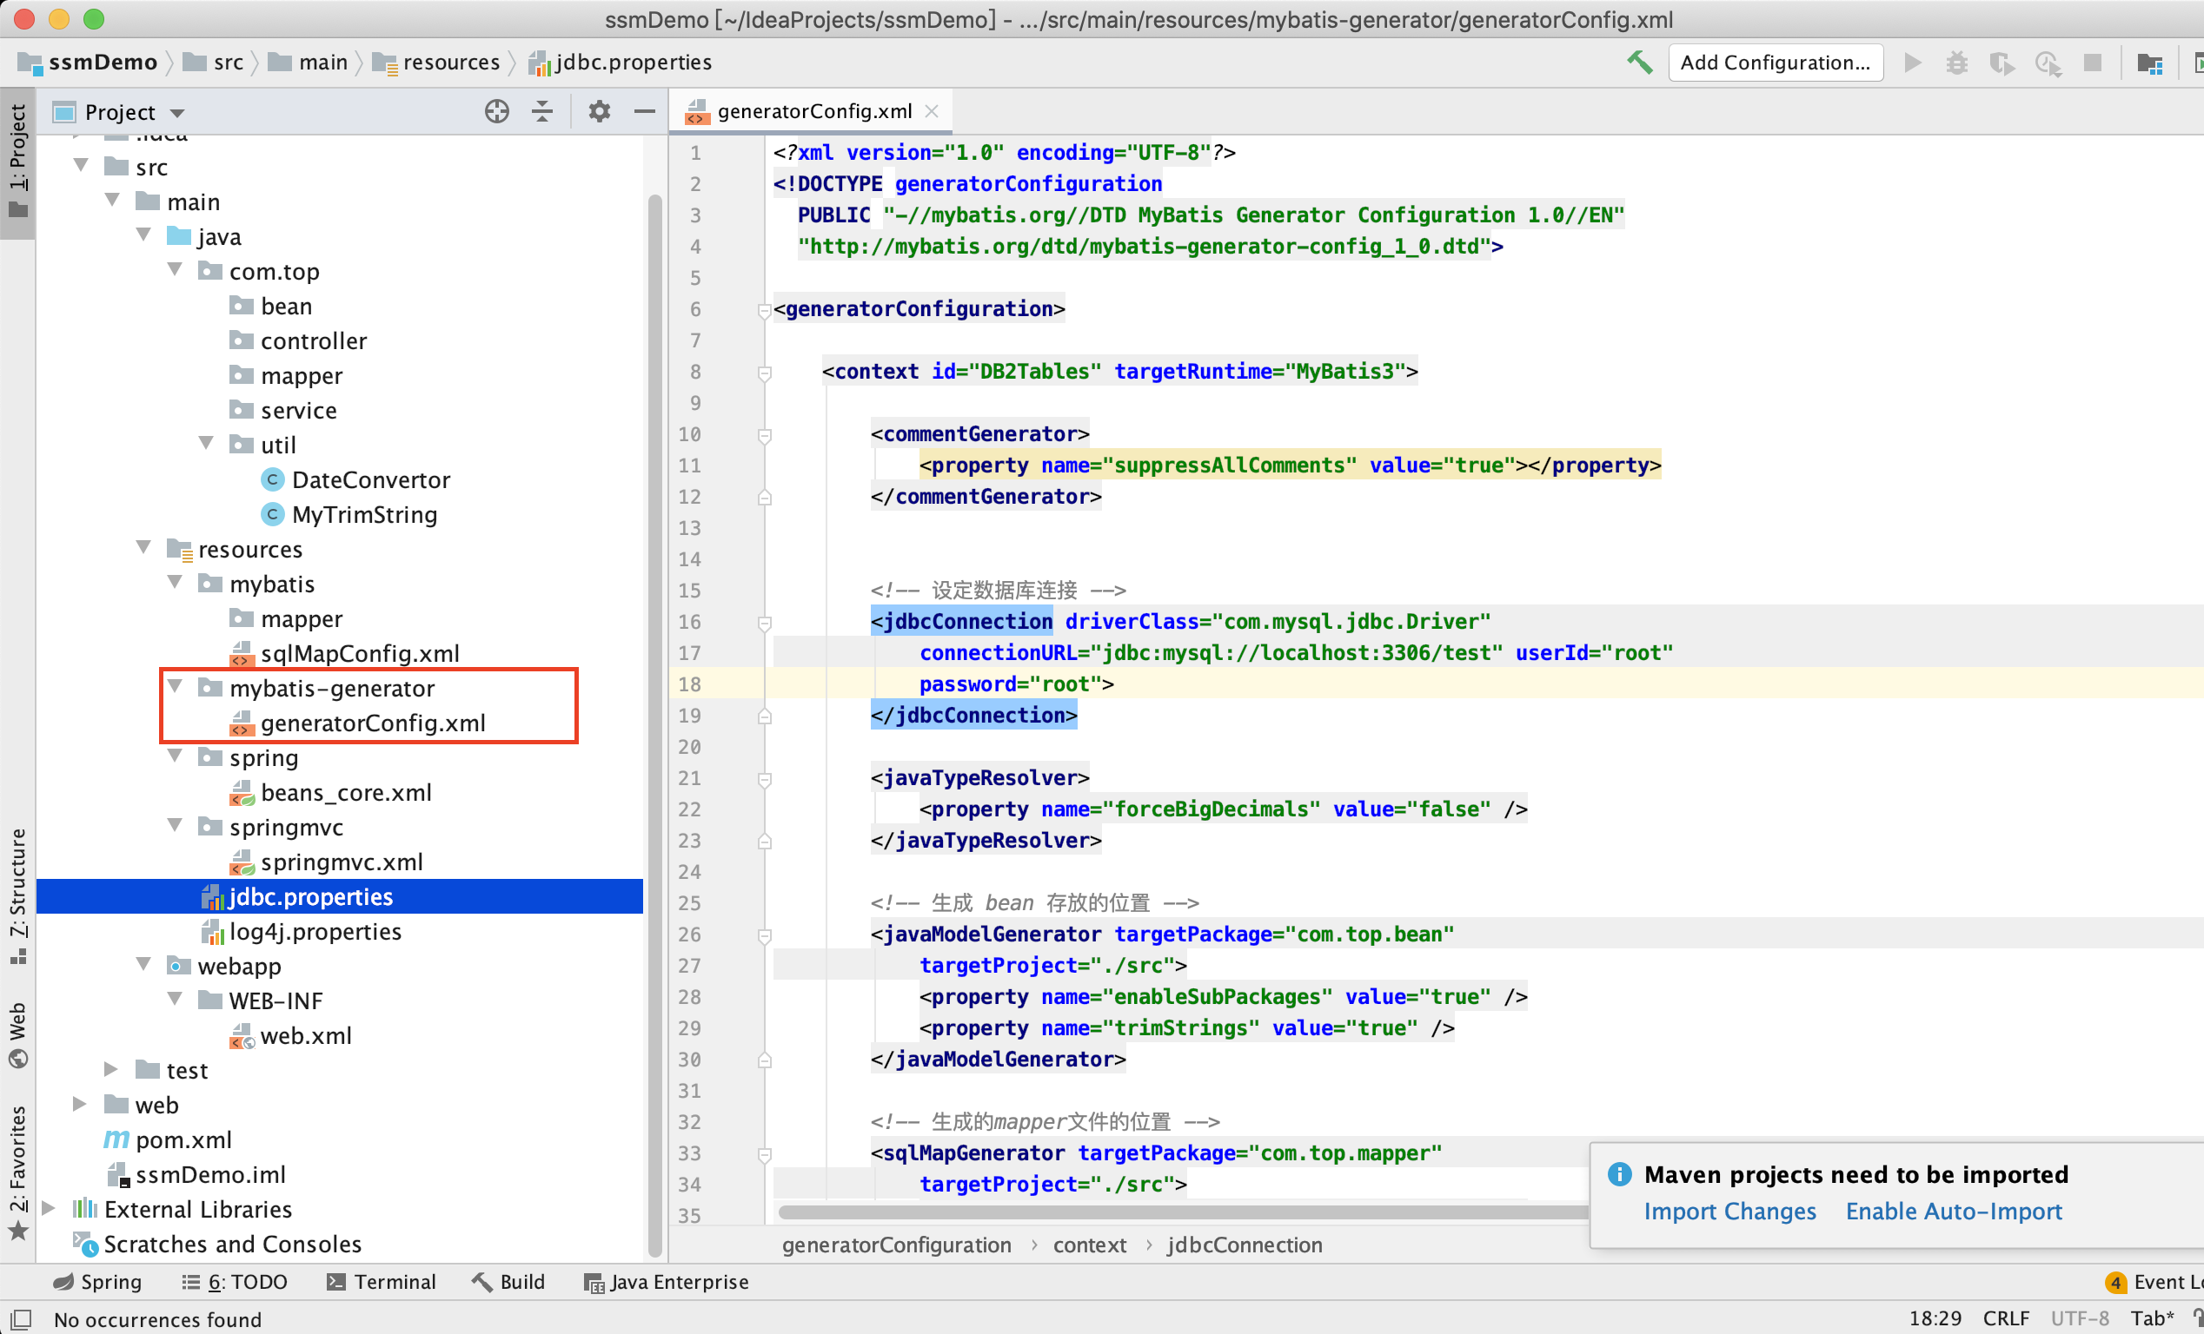
Task: Click the Collapse All icon in Project panel
Action: click(x=542, y=112)
